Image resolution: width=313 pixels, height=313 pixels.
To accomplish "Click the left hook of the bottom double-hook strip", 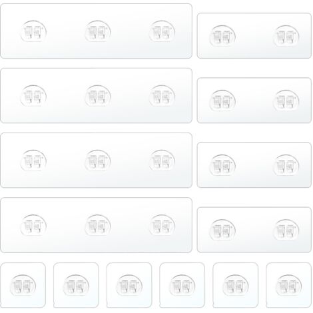I will 222,230.
